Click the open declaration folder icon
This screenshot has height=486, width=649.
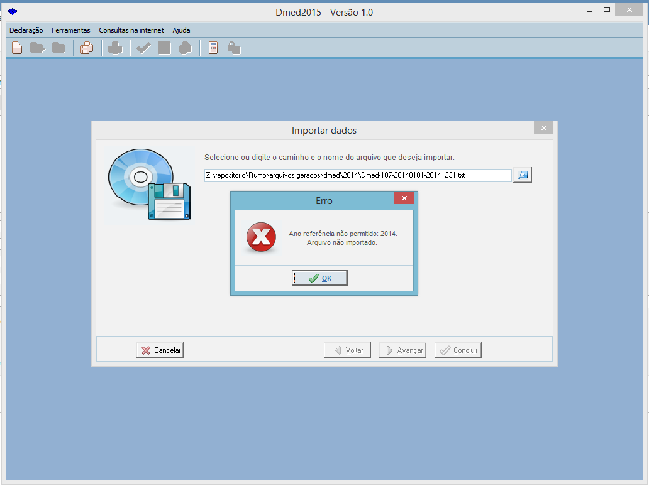coord(38,48)
